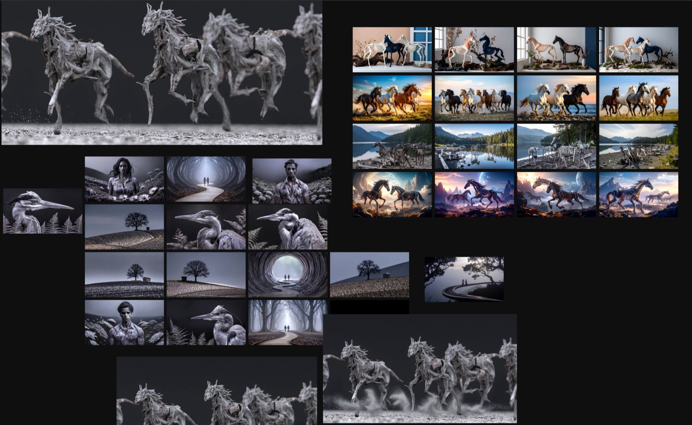The width and height of the screenshot is (692, 425).
Task: Open white and black horses galloping by sea
Action: tap(556, 98)
